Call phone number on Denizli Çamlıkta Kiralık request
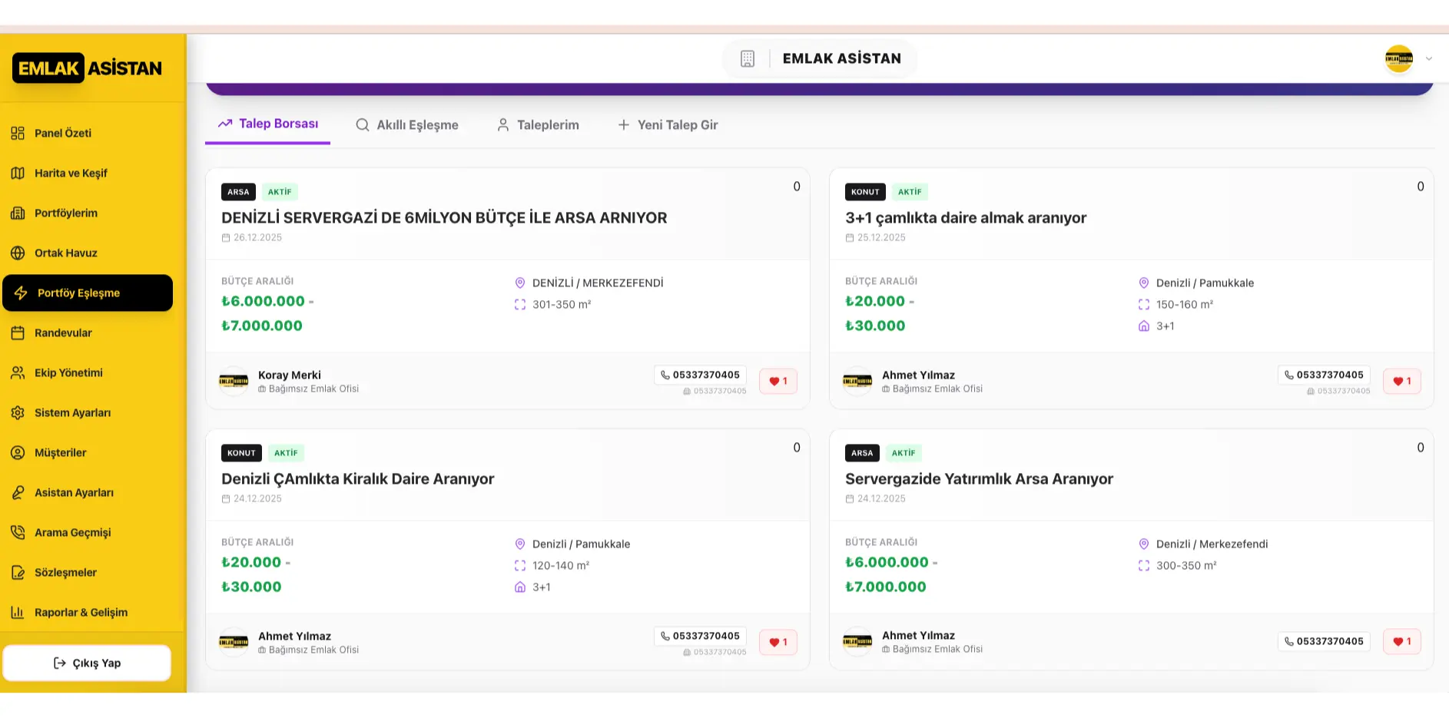1449x718 pixels. [699, 636]
